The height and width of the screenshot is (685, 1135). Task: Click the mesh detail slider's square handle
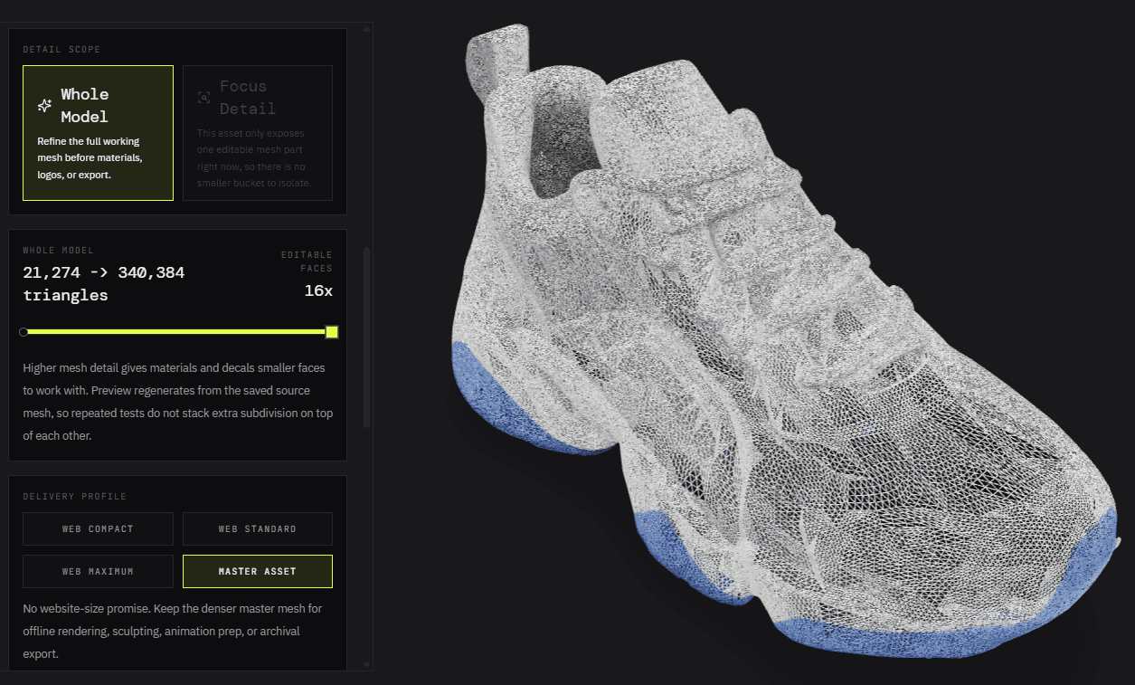(332, 332)
